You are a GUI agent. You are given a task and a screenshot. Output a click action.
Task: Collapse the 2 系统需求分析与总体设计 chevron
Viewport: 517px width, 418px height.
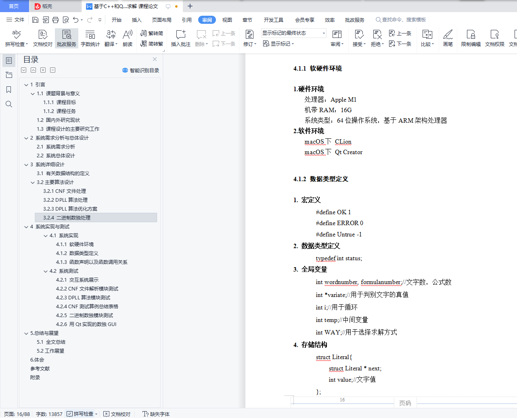(26, 138)
